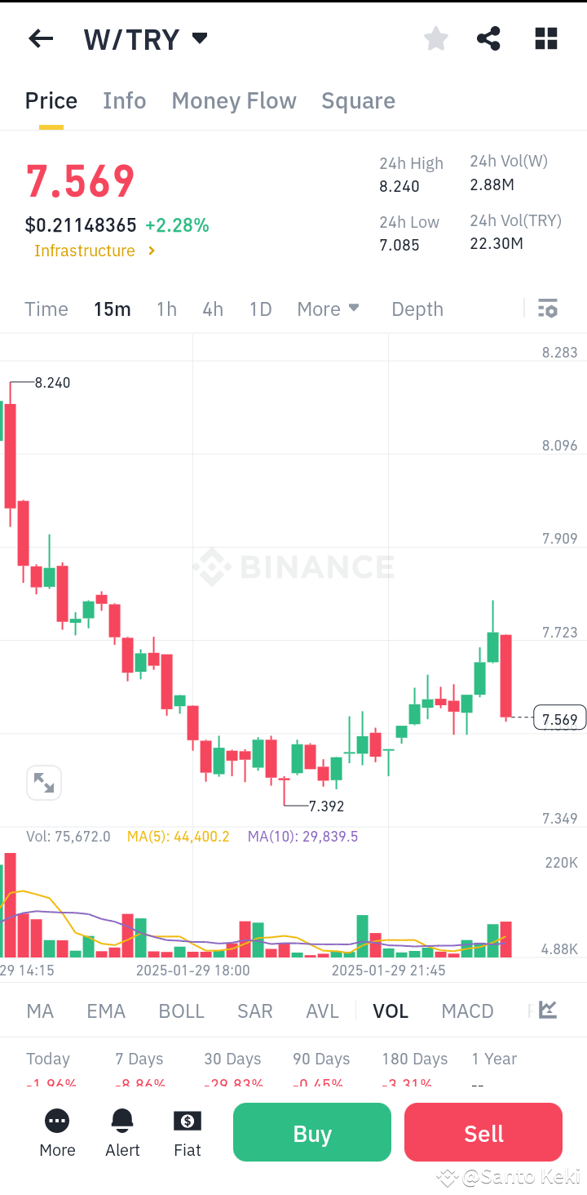
Task: Expand the More timeframe dropdown
Action: click(x=328, y=309)
